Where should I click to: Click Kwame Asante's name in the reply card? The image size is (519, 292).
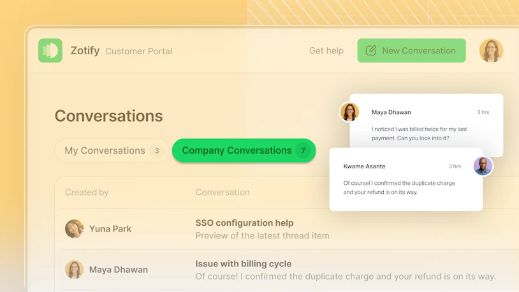[x=364, y=166]
